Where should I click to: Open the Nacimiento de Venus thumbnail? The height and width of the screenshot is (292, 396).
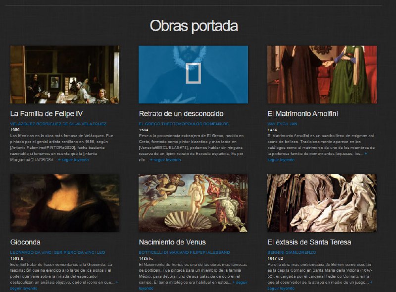click(193, 203)
